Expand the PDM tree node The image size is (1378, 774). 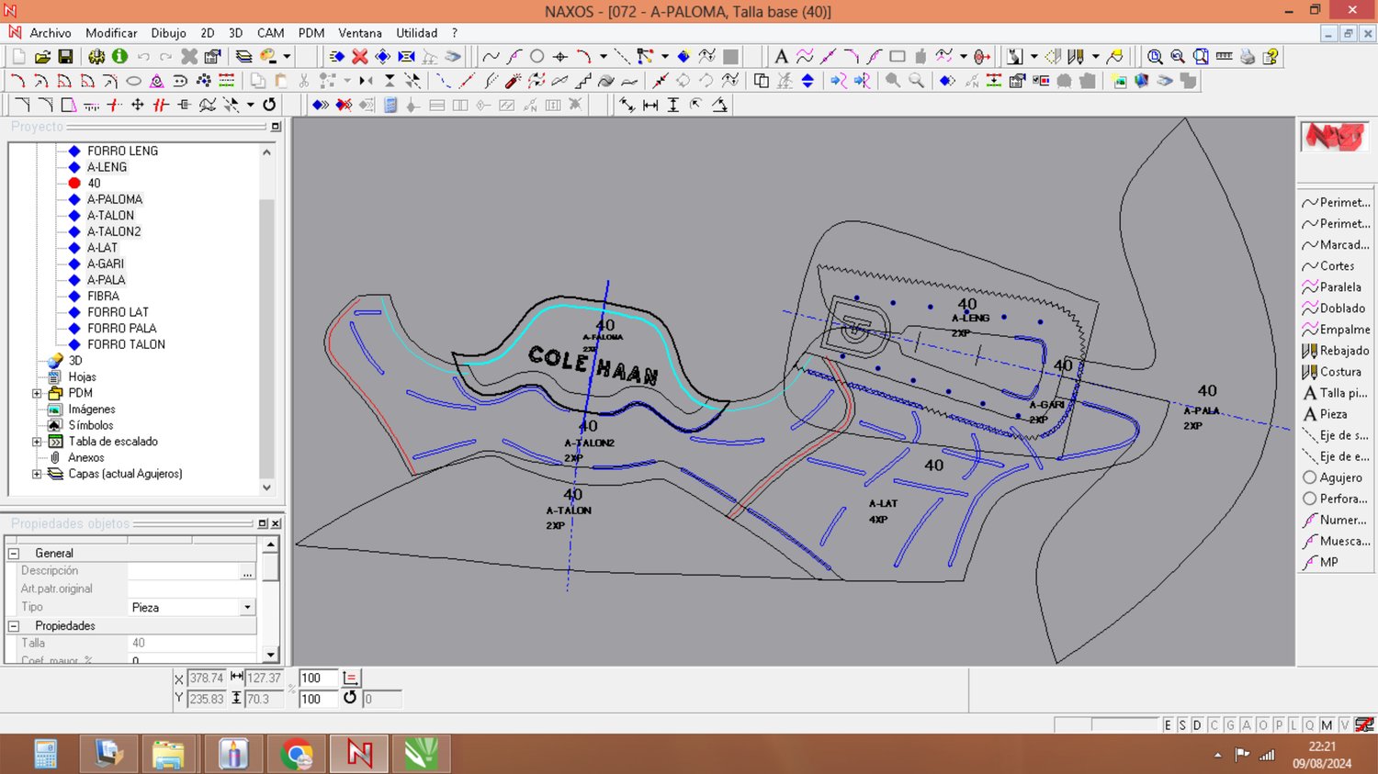pos(37,393)
